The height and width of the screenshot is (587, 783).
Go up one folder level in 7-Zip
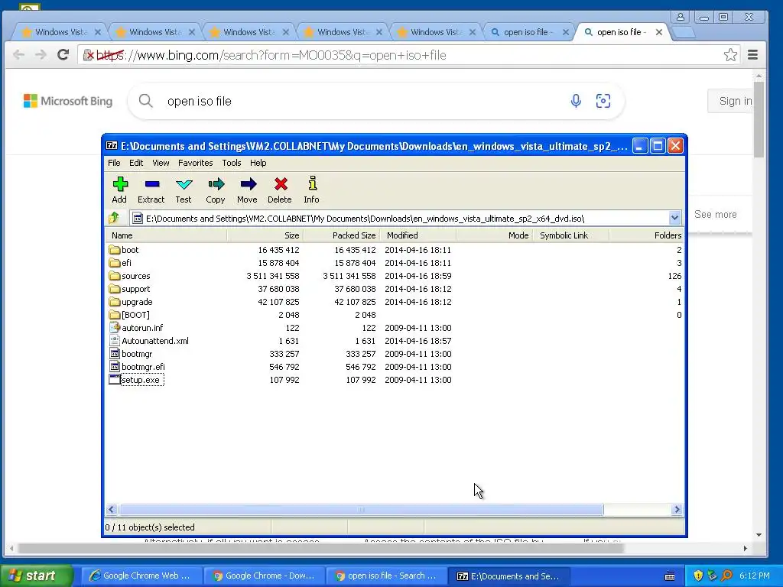[114, 218]
